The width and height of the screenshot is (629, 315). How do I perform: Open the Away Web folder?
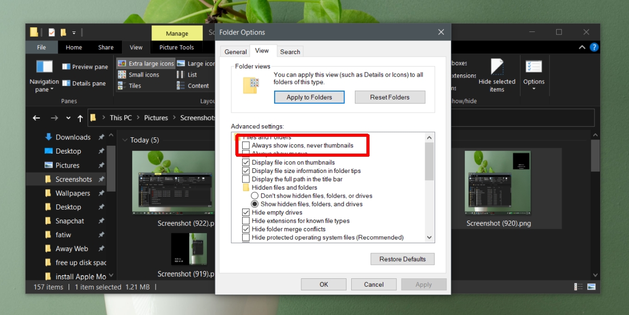click(72, 249)
